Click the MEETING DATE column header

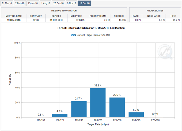click(x=14, y=16)
